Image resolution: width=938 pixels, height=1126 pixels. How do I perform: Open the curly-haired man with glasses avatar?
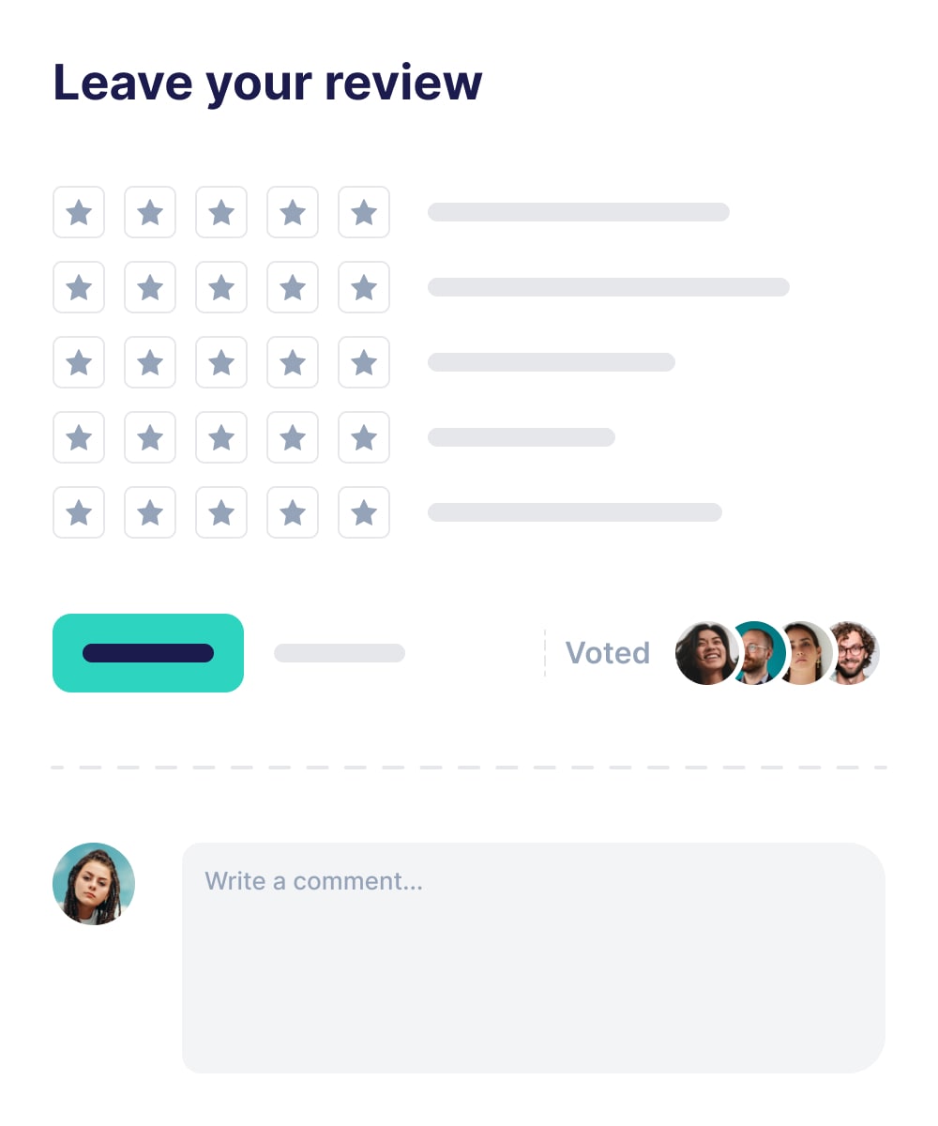855,653
